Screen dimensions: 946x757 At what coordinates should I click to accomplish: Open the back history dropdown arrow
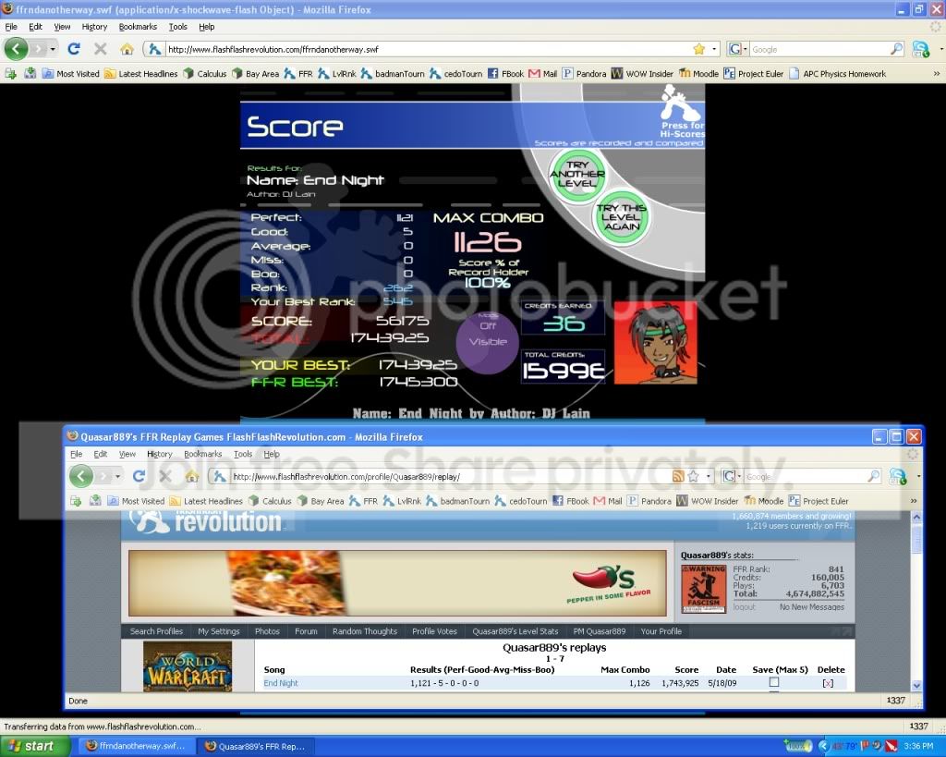52,49
